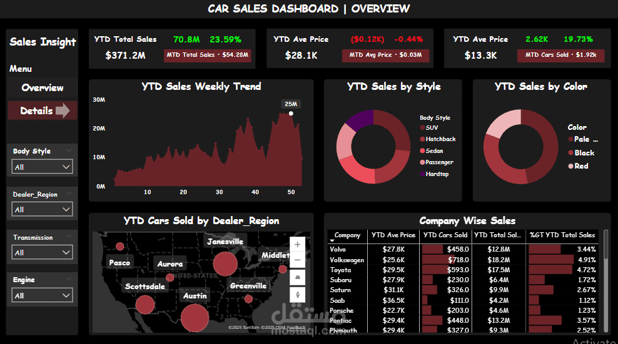The image size is (618, 344).
Task: Click the Austin bubble on the map
Action: (x=195, y=318)
